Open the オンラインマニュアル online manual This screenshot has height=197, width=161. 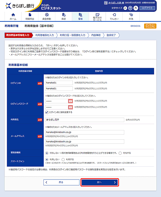click(149, 26)
